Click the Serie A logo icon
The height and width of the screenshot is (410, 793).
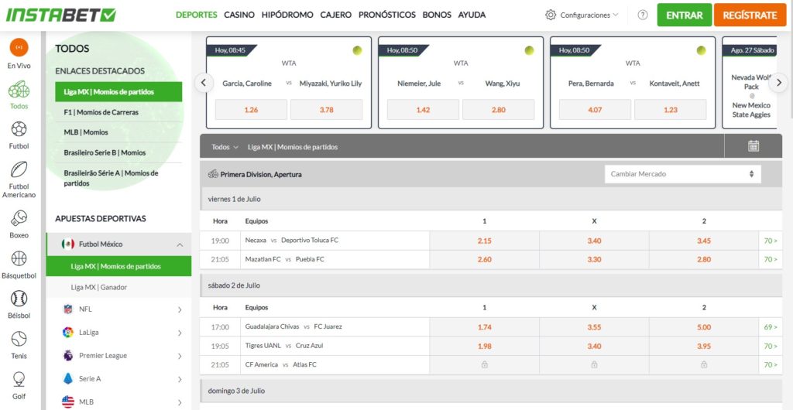coord(68,379)
